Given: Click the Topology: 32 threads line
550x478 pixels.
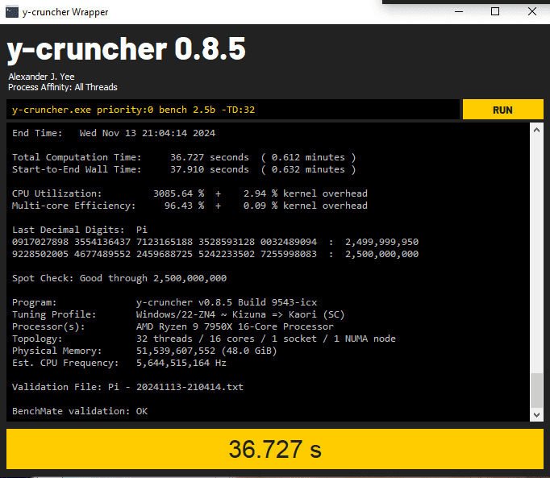Looking at the screenshot, I should [x=204, y=339].
